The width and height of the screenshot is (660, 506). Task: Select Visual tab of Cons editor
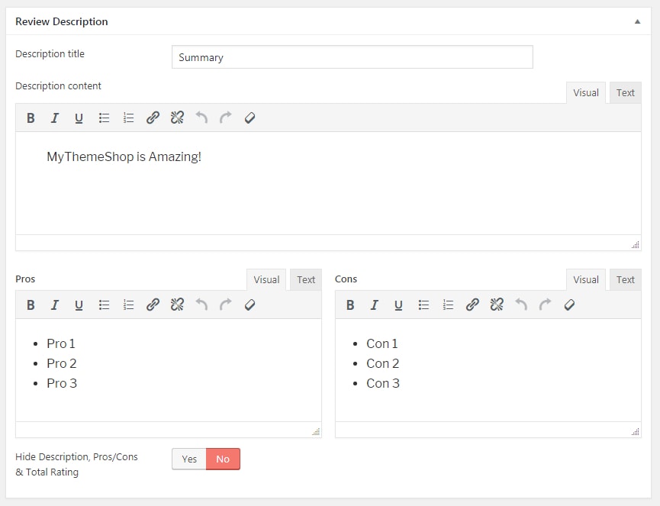(x=585, y=279)
